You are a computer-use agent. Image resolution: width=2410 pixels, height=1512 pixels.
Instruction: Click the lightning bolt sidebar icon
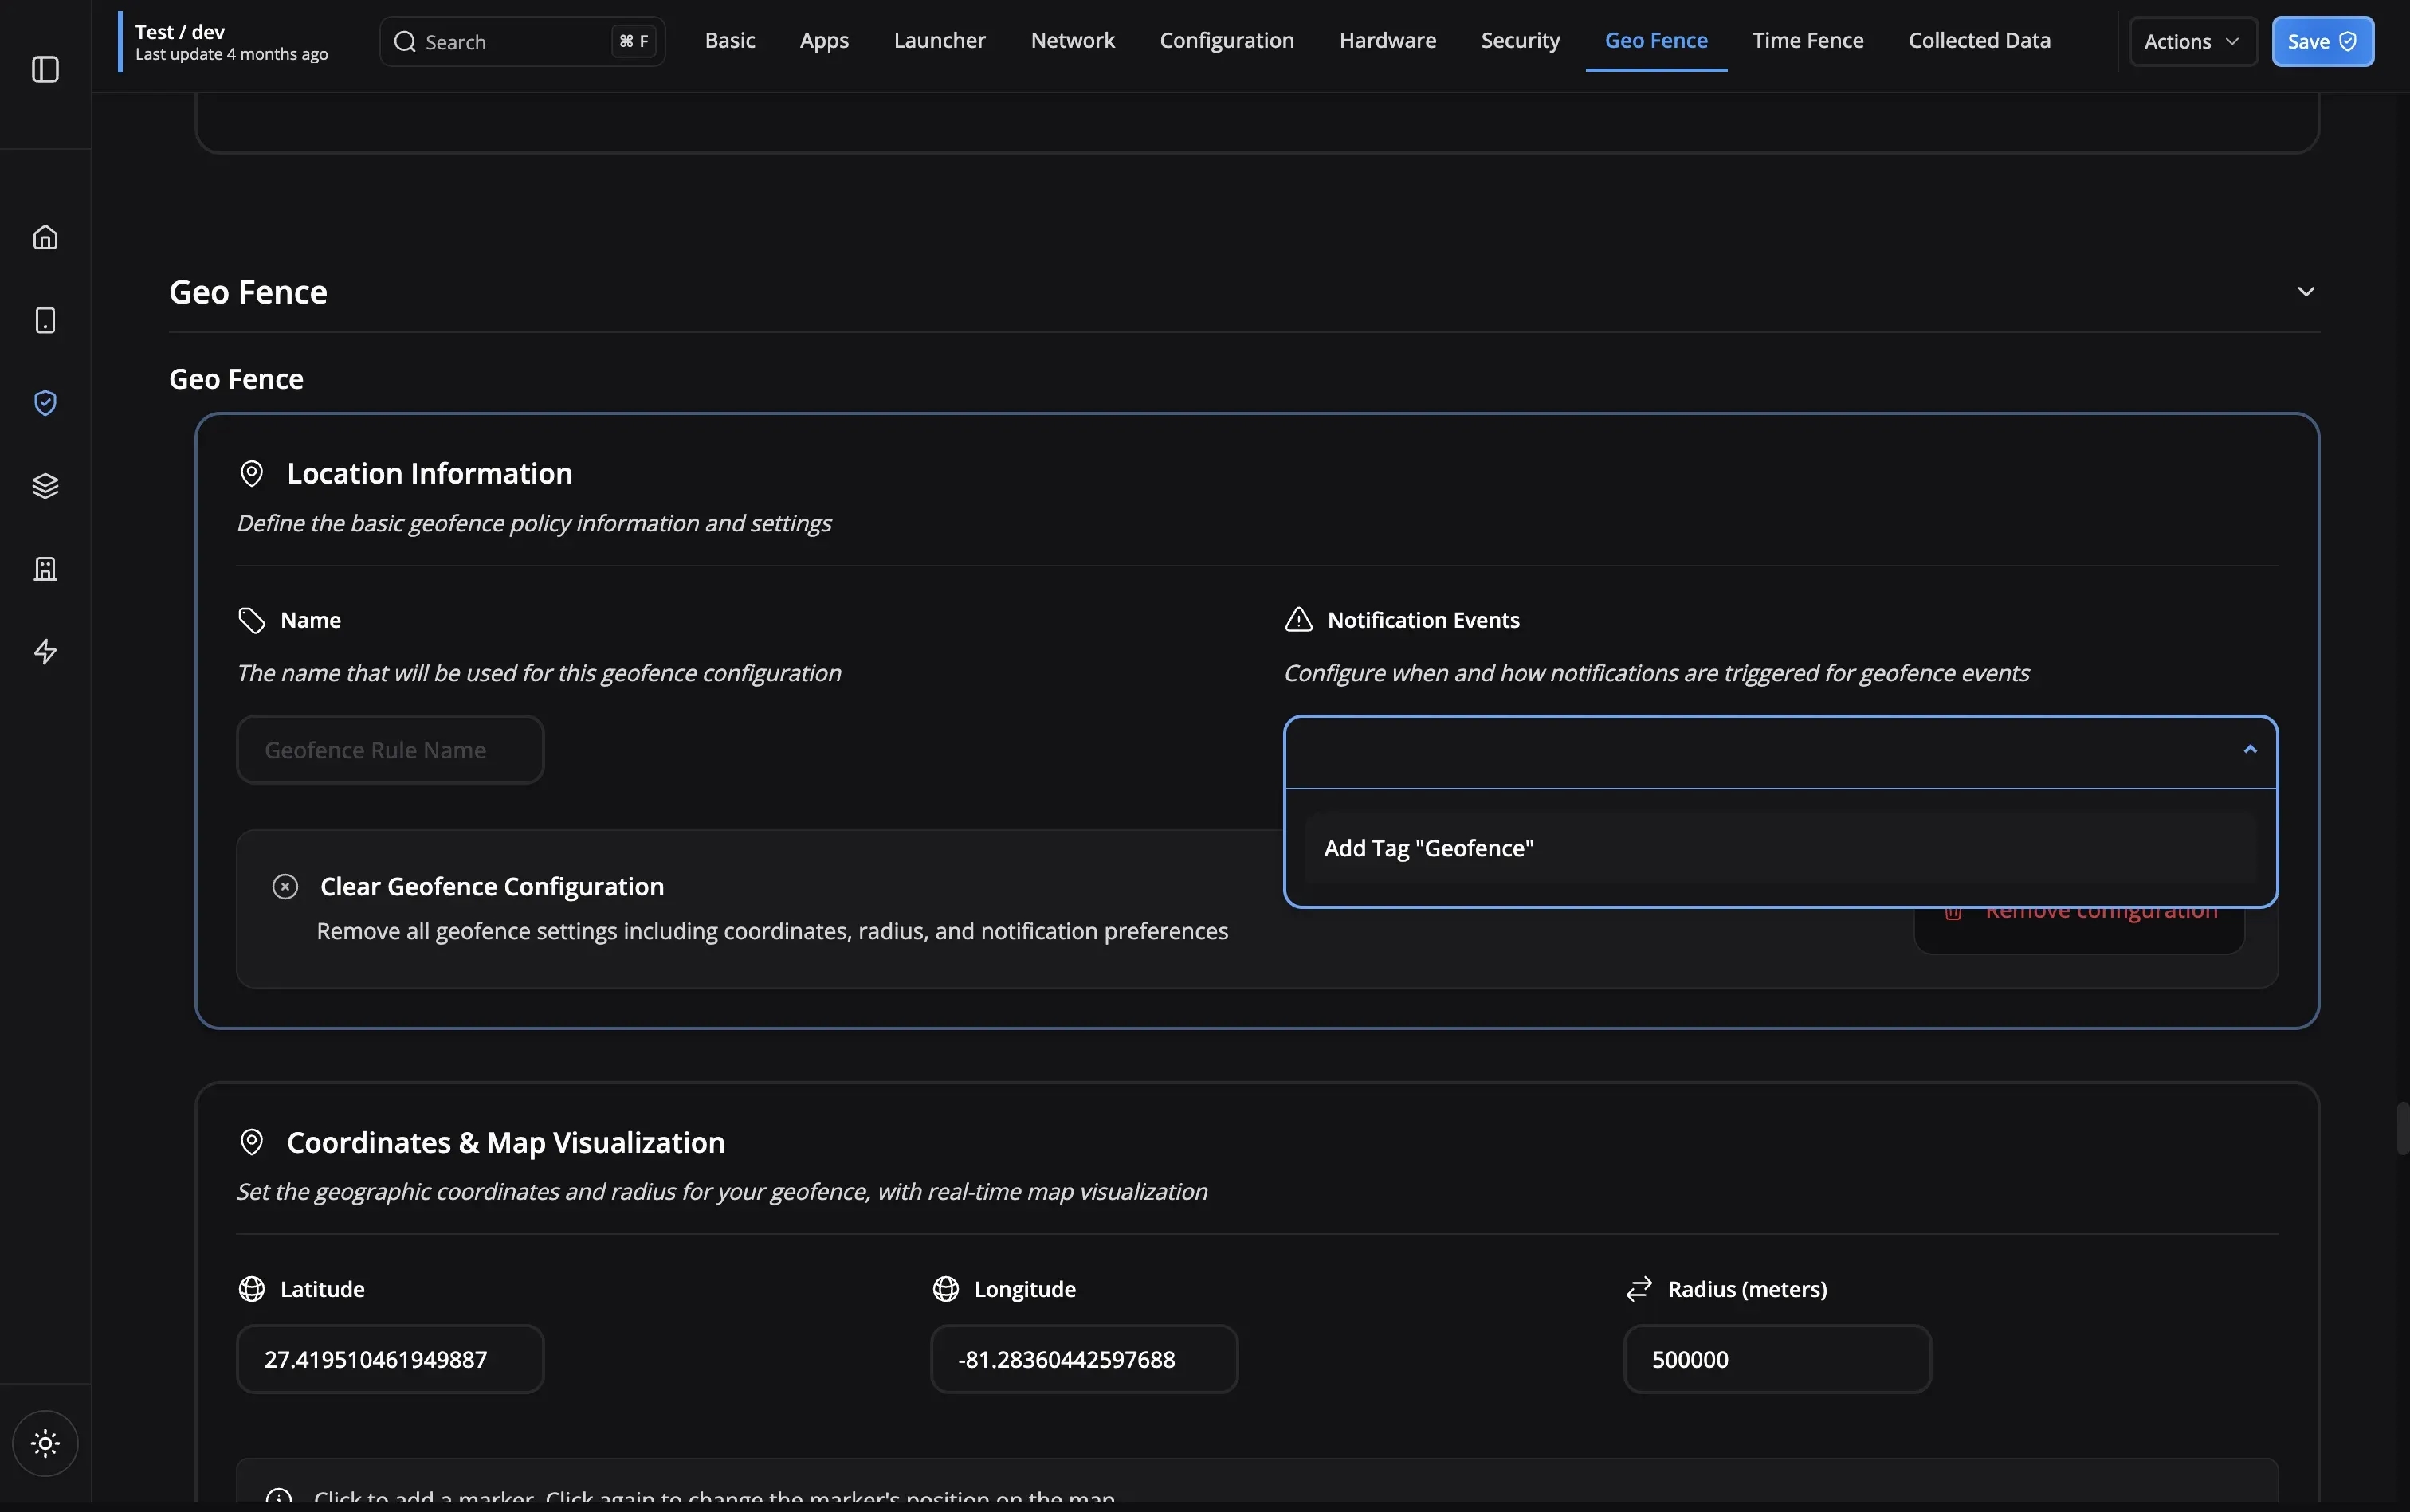[45, 651]
